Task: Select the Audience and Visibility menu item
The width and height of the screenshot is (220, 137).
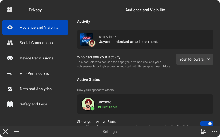Action: click(35, 27)
